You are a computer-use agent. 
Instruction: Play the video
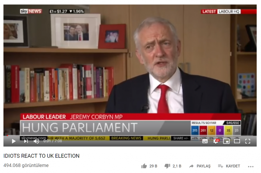pos(14,141)
